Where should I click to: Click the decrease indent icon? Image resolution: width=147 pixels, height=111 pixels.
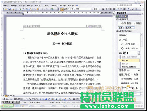point(124,9)
